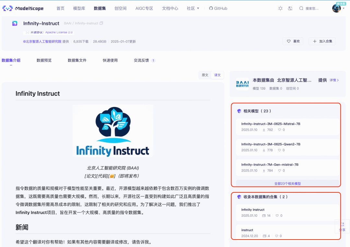The width and height of the screenshot is (350, 247).
Task: Click the 代码 link under logo
Action: point(102,176)
